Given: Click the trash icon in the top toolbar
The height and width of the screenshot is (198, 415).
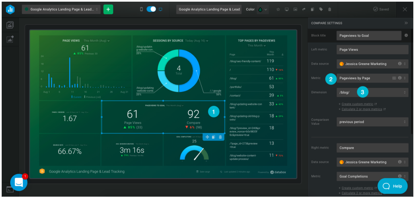Looking at the screenshot, I should 329,9.
